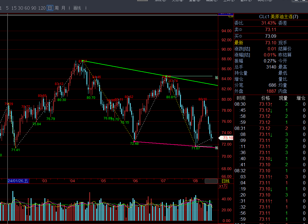Image resolution: width=308 pixels, height=224 pixels.
Task: Click the 外盘 value 1887
Action: pyautogui.click(x=271, y=91)
